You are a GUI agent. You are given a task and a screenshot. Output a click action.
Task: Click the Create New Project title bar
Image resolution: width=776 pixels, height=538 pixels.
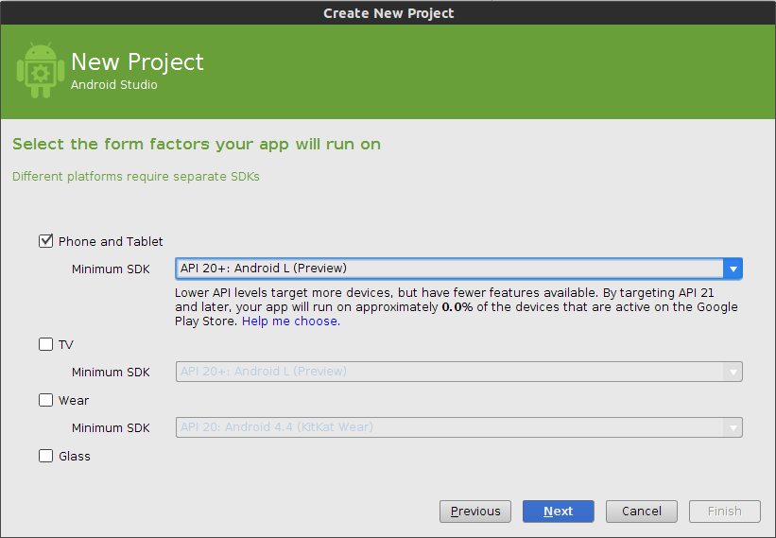(388, 13)
